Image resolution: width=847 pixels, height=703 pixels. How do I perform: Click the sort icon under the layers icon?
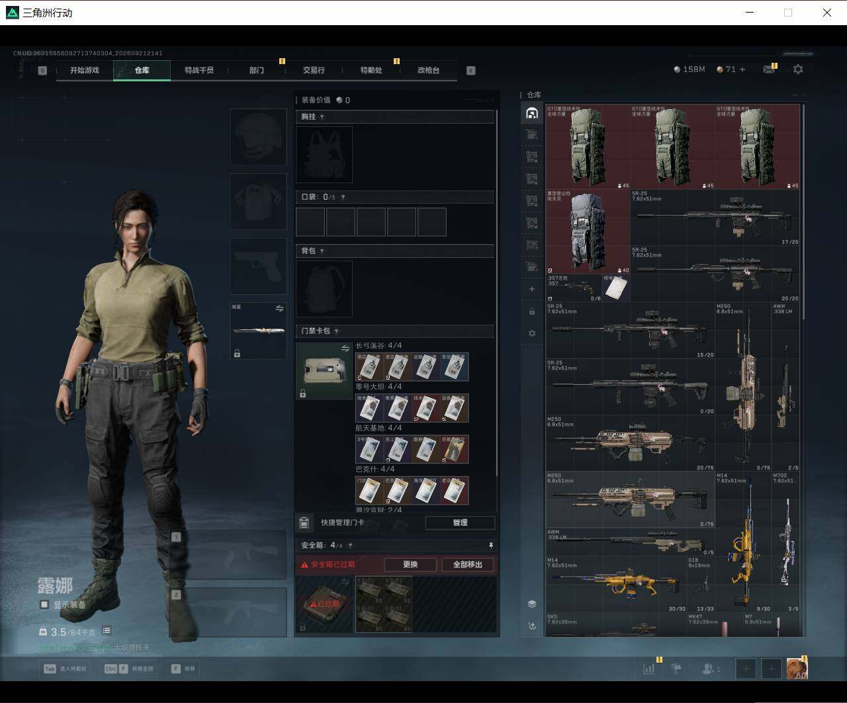tap(532, 626)
